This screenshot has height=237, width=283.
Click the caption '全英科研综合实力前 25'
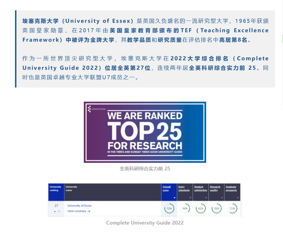(145, 169)
